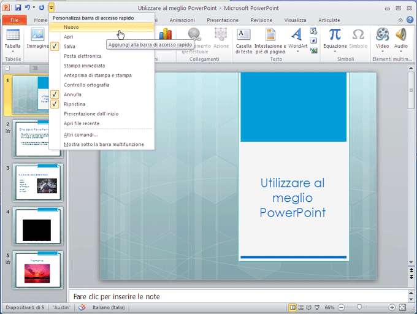This screenshot has height=314, width=417.
Task: Click Italiano (Italia) language indicator
Action: point(109,307)
